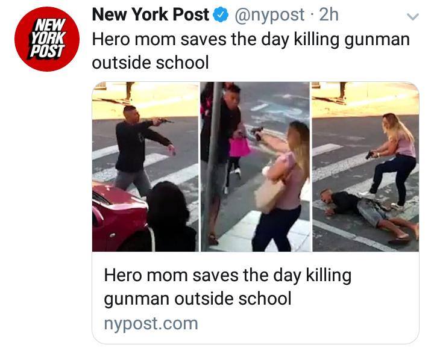Open the New York Post profile avatar
The image size is (434, 354).
pos(47,39)
